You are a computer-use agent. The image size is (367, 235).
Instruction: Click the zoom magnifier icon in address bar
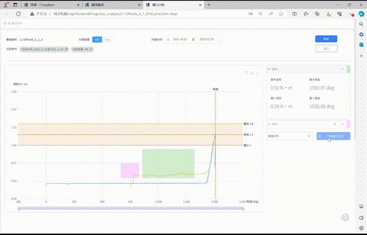pyautogui.click(x=260, y=14)
